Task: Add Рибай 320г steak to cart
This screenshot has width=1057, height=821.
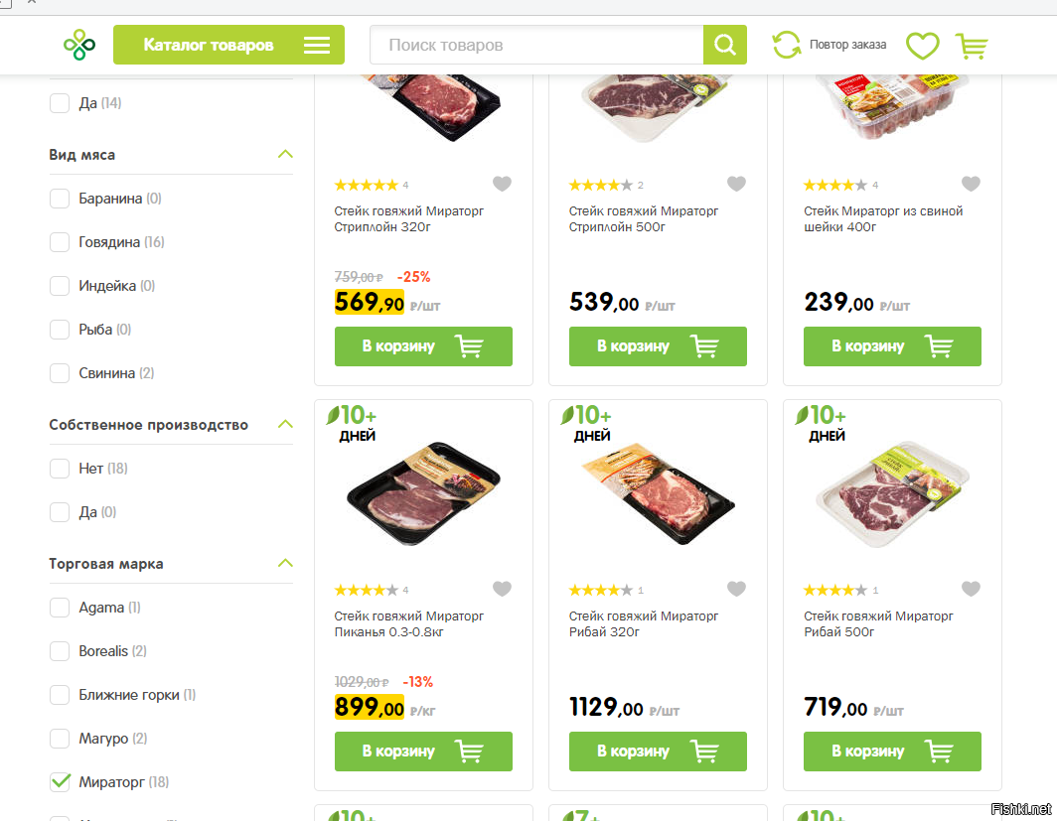Action: click(x=658, y=751)
